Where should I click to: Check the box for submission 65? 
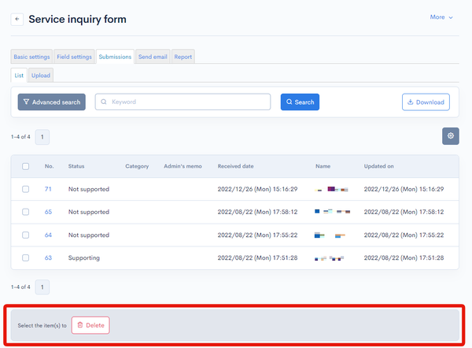(x=26, y=212)
